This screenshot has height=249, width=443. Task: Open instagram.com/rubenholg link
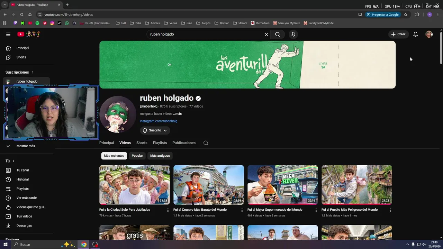pos(159,121)
